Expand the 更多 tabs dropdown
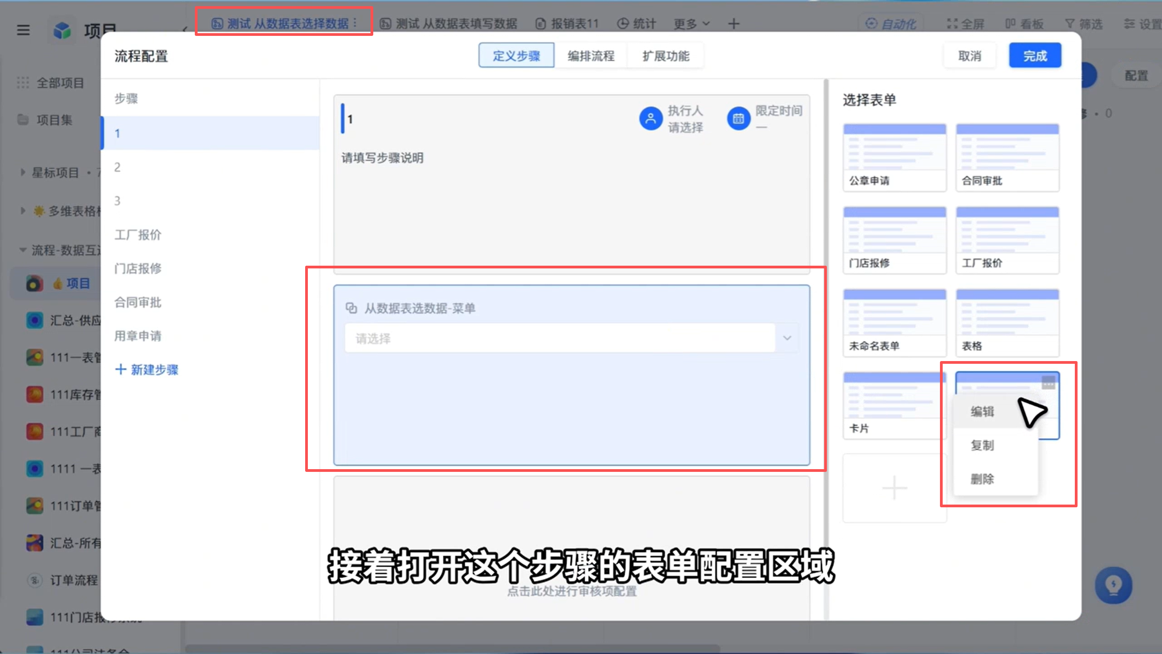 pos(691,24)
